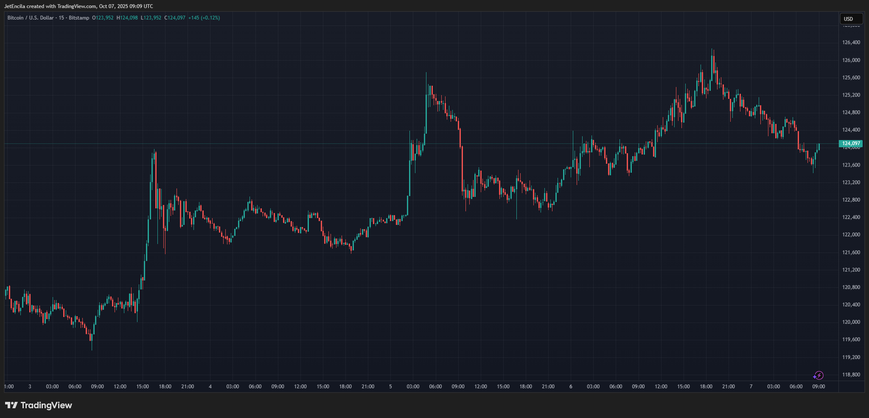
Task: Select date label 5 on the time axis
Action: [x=390, y=387]
